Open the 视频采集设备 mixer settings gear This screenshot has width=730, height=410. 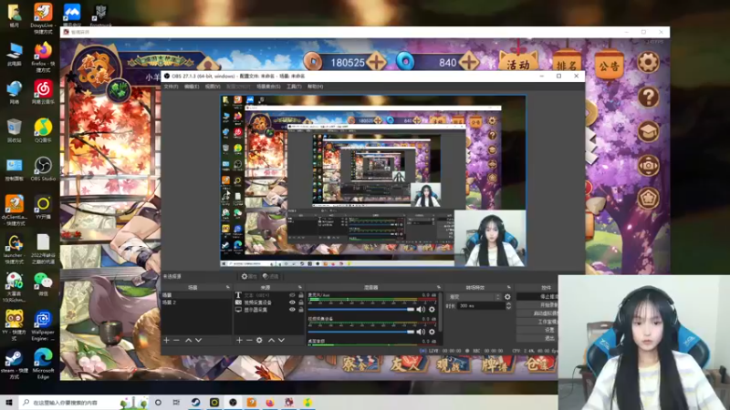click(x=432, y=332)
